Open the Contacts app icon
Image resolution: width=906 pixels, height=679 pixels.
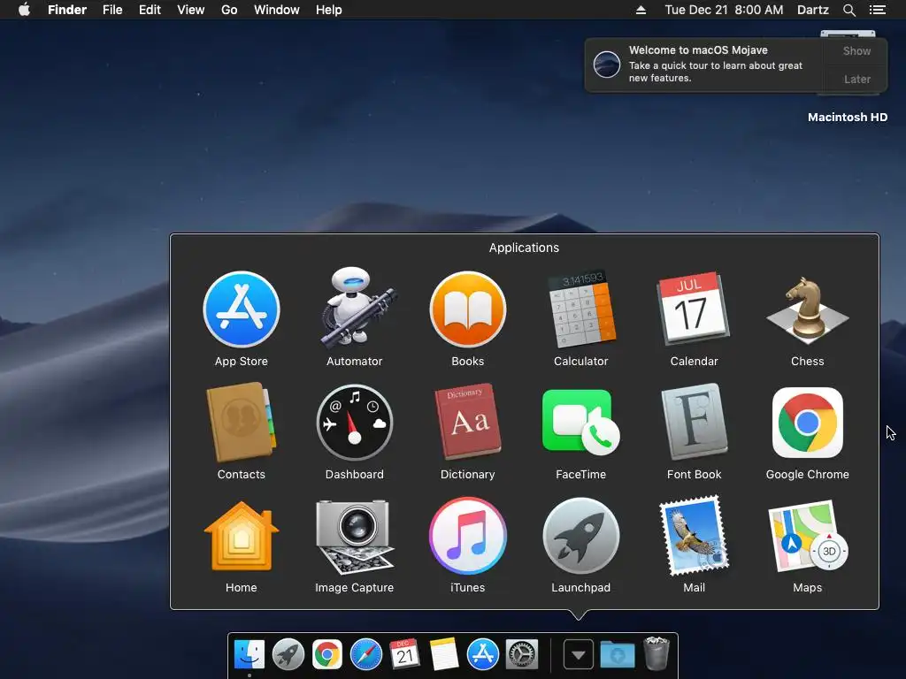(x=241, y=423)
